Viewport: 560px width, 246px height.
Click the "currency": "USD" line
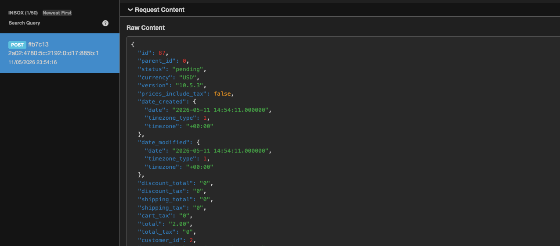tap(169, 78)
